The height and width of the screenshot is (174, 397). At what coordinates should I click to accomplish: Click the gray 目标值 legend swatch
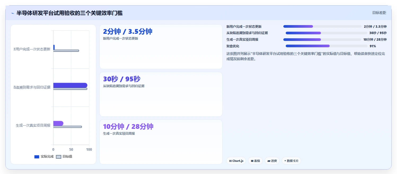click(x=59, y=157)
